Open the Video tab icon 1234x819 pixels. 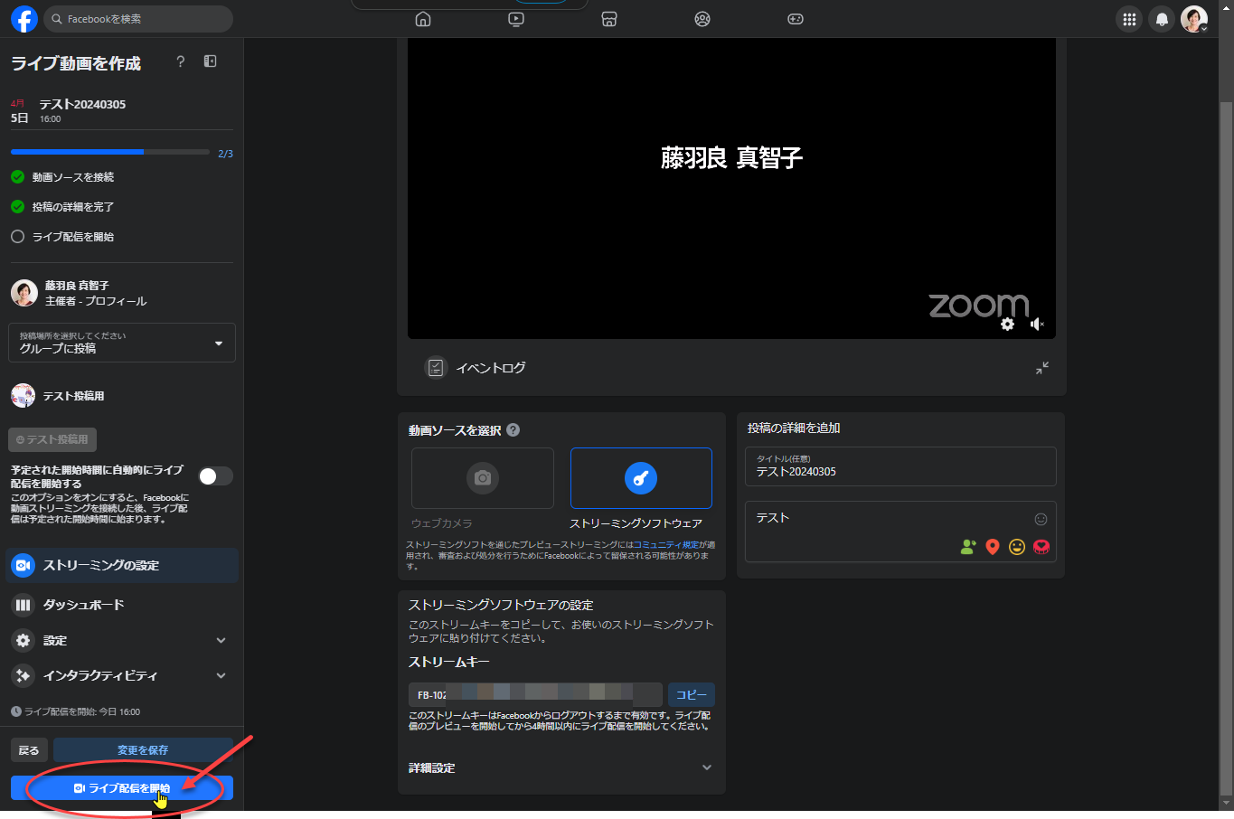pyautogui.click(x=516, y=19)
